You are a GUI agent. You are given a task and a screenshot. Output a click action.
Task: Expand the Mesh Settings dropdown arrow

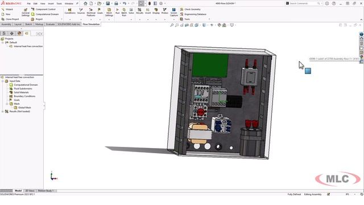click(x=109, y=19)
